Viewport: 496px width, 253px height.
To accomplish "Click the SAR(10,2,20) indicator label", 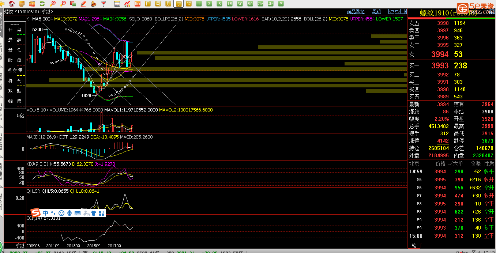I will 275,19.
